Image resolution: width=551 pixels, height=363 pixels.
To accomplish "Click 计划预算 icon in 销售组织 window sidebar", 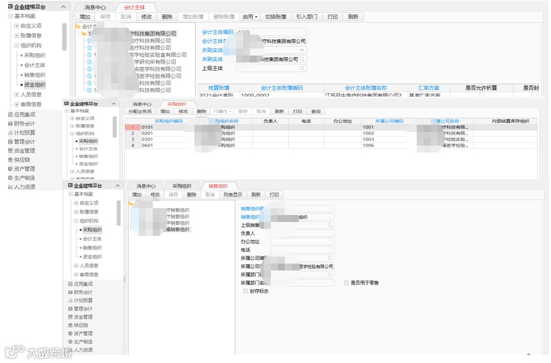I will (70, 301).
